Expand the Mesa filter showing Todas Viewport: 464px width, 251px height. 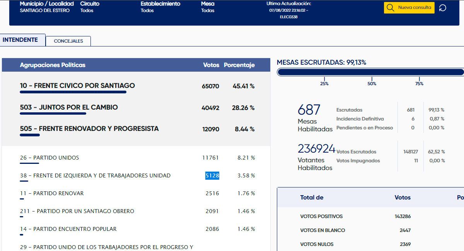pos(208,7)
